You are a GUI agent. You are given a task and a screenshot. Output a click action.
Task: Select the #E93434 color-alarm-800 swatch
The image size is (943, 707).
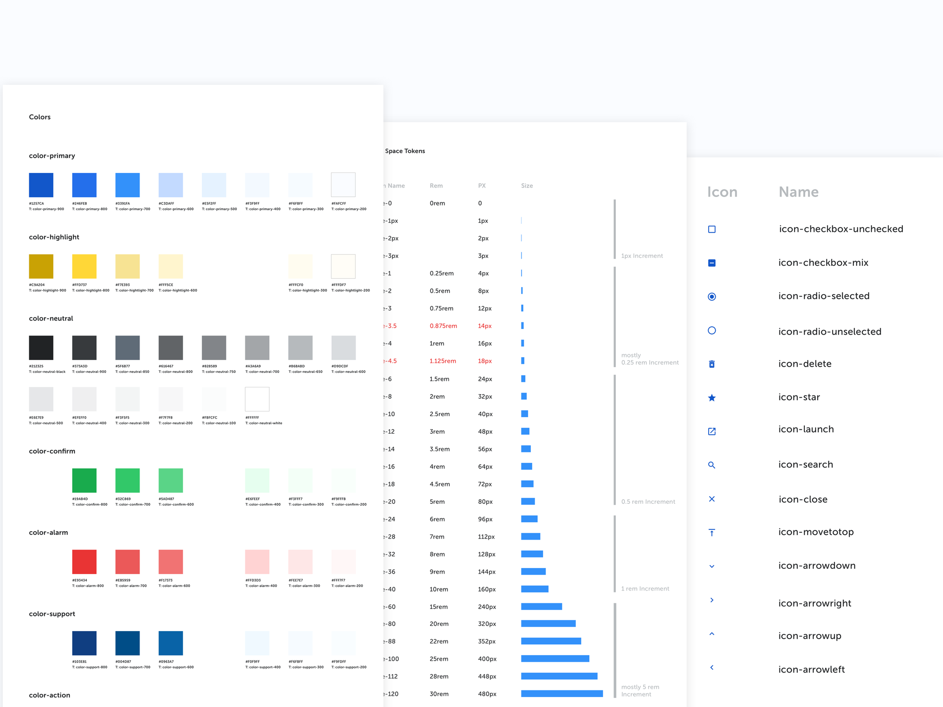click(x=84, y=561)
